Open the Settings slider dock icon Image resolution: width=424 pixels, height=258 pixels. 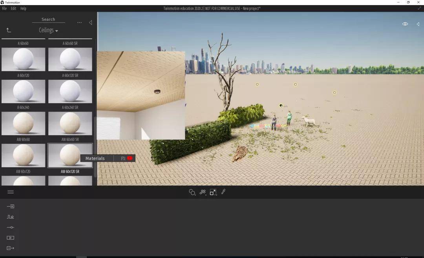tap(11, 227)
